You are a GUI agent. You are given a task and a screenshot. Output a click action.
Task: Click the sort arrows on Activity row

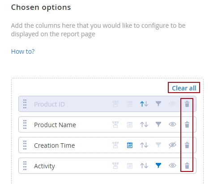pyautogui.click(x=144, y=166)
